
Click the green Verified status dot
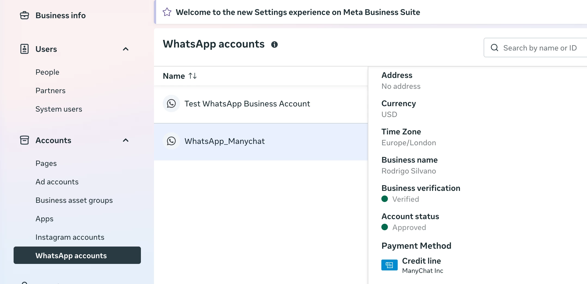[x=385, y=199]
